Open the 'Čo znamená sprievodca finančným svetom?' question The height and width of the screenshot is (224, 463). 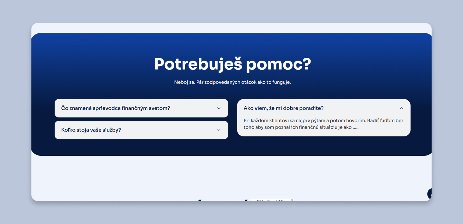coord(116,108)
